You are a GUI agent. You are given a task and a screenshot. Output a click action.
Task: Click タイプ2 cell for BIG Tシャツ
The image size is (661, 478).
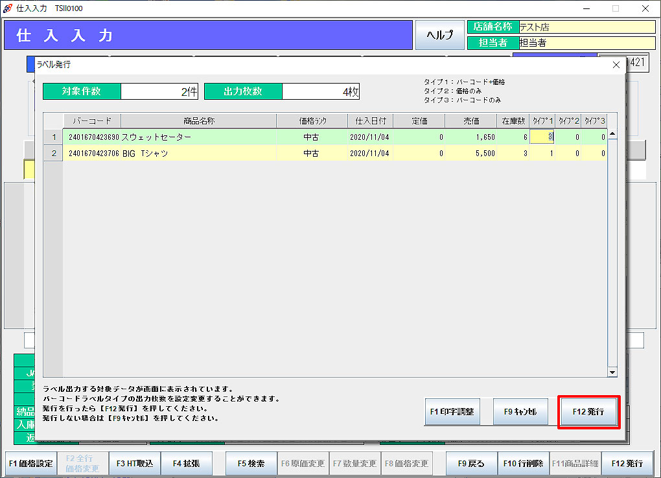point(568,154)
